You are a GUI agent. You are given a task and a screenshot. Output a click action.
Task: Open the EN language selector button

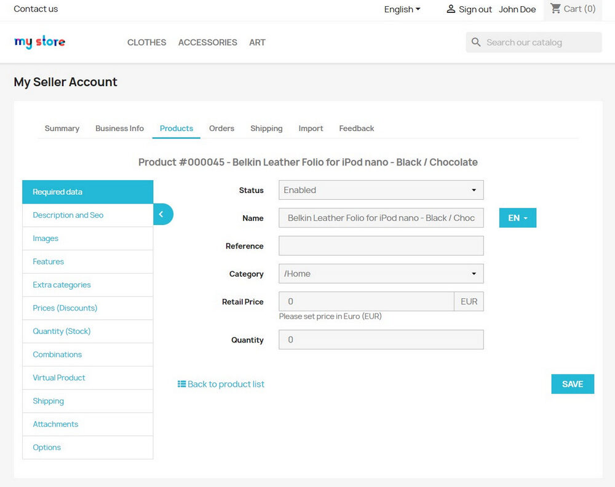517,218
